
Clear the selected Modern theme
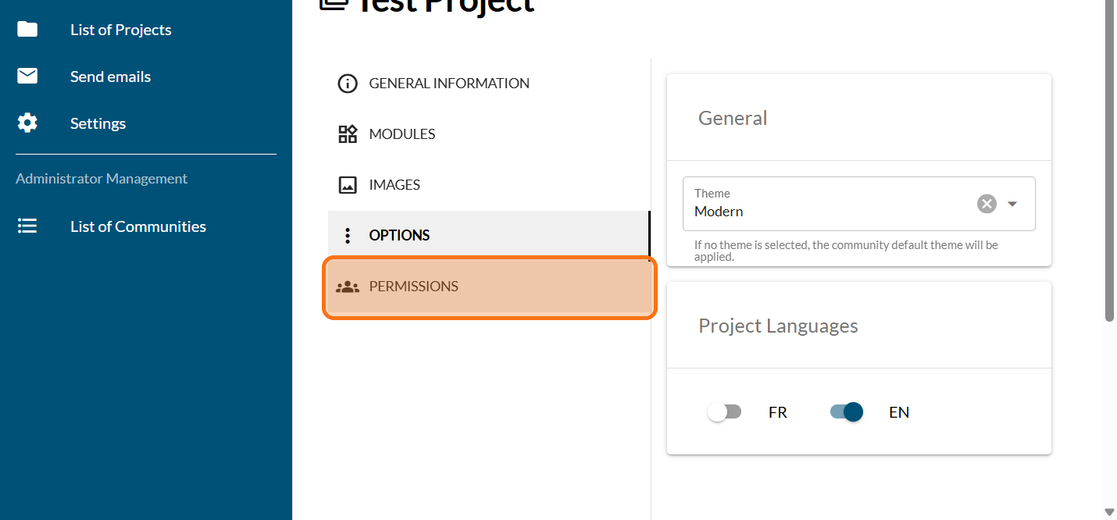tap(987, 204)
